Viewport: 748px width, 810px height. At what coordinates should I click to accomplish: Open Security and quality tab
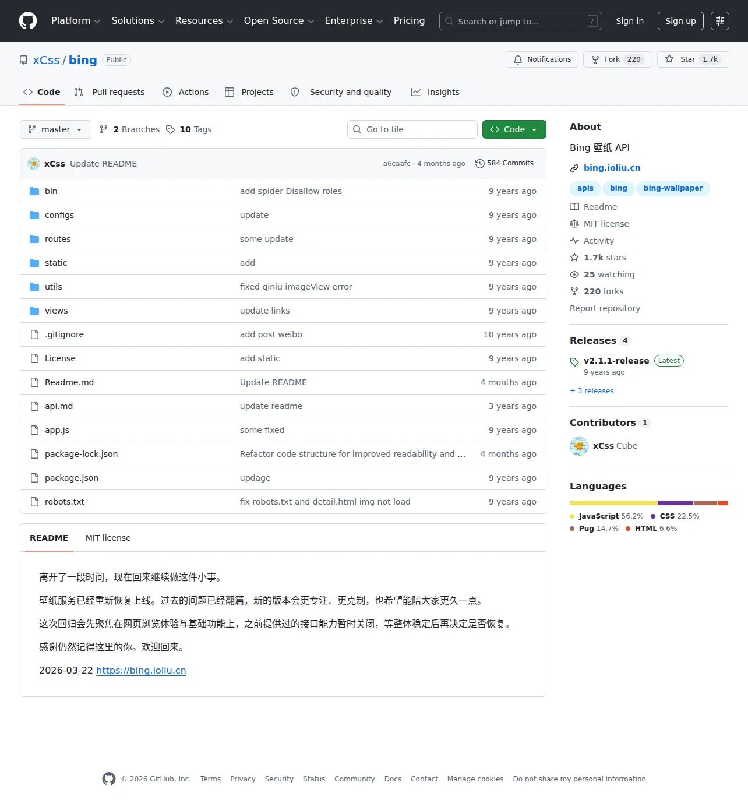coord(341,92)
